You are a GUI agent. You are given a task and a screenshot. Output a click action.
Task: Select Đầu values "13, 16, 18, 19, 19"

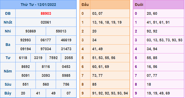(107, 22)
